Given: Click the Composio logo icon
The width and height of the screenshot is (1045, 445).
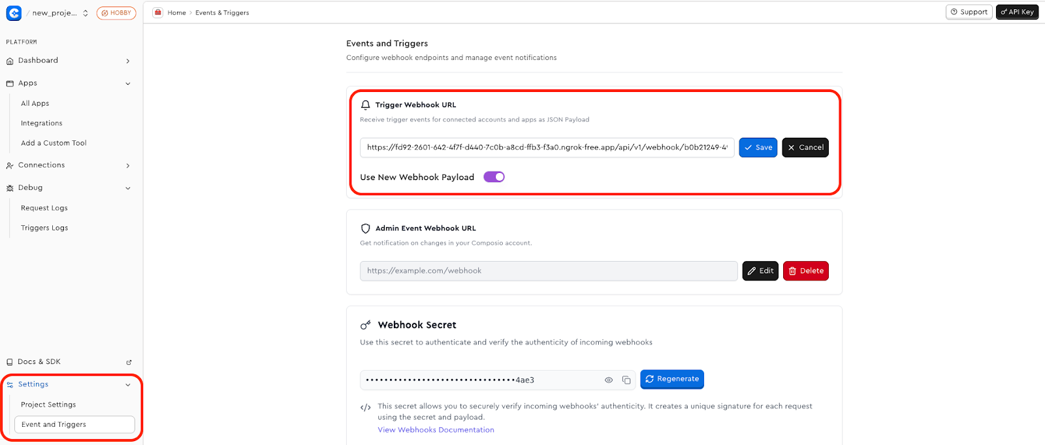Looking at the screenshot, I should coord(14,12).
